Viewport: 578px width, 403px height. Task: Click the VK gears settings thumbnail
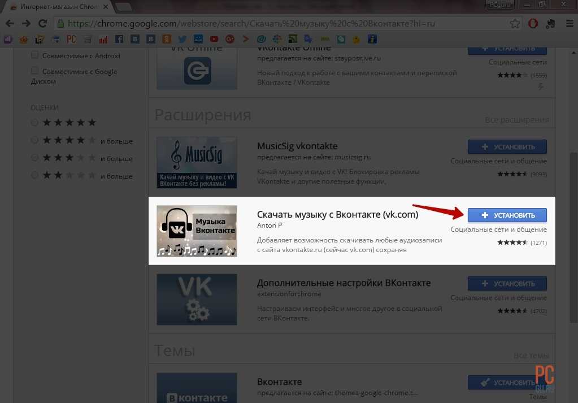[x=197, y=300]
